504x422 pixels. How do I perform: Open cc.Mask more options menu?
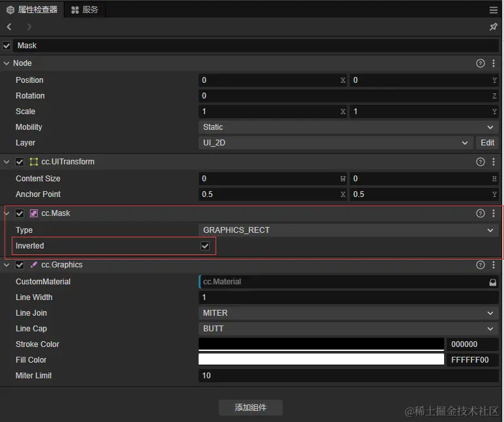[x=494, y=213]
